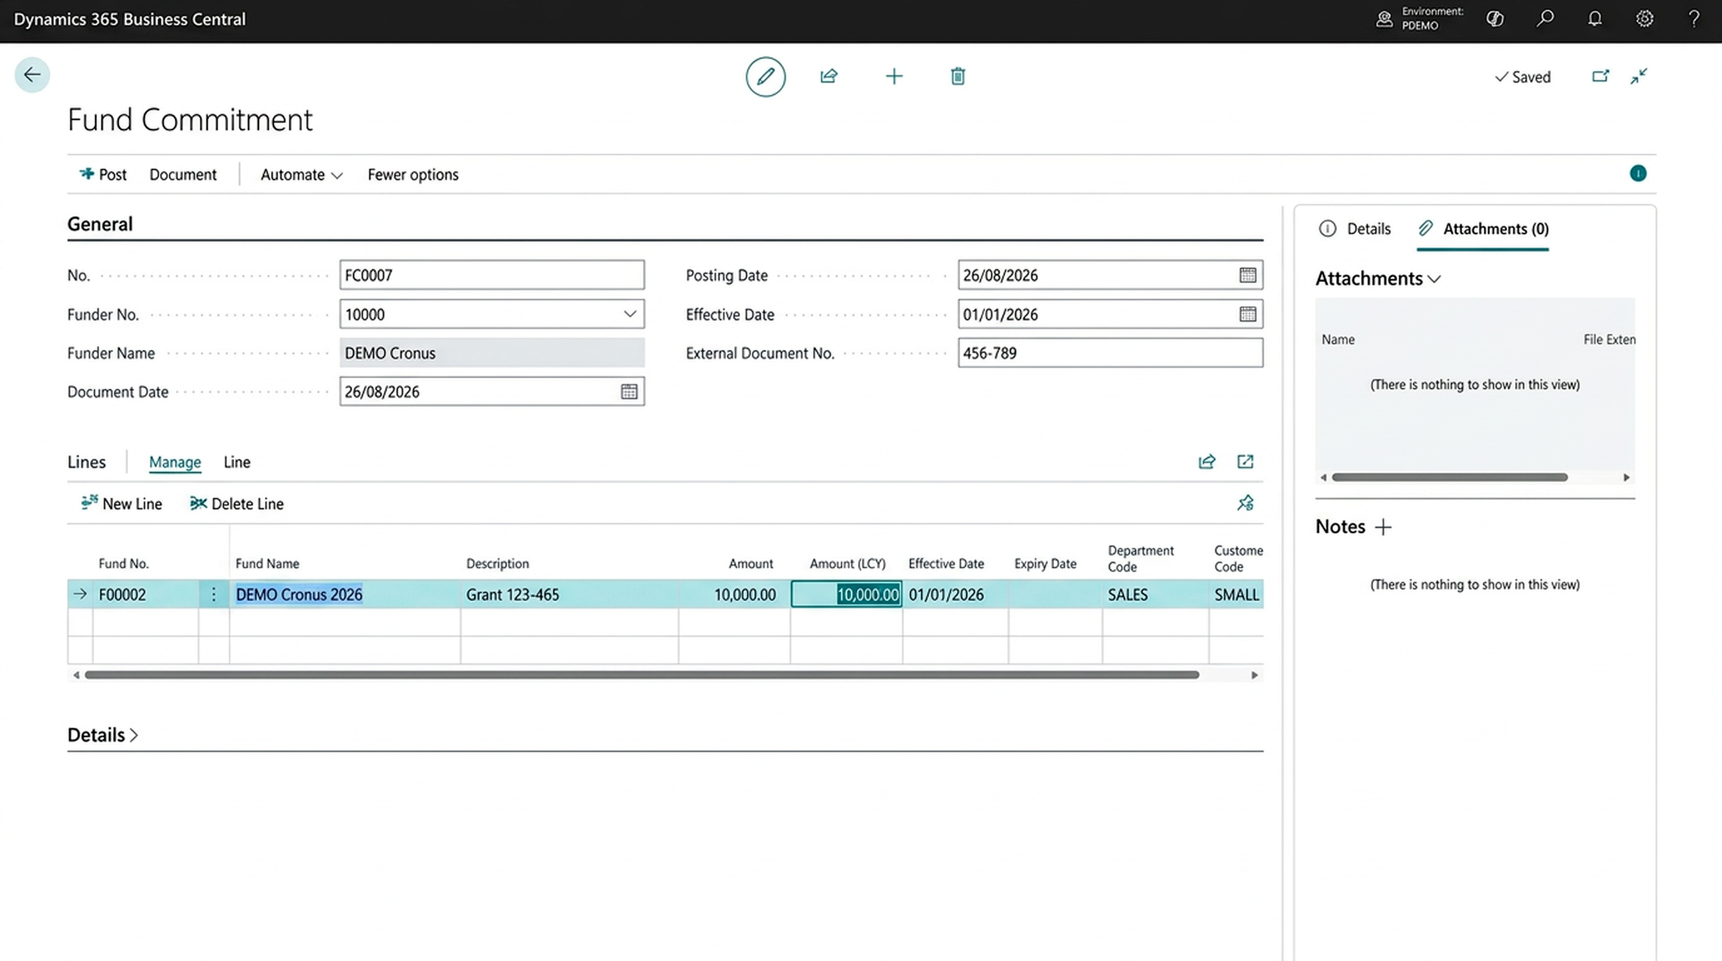Image resolution: width=1722 pixels, height=961 pixels.
Task: Delete the record using the trash icon
Action: (958, 76)
